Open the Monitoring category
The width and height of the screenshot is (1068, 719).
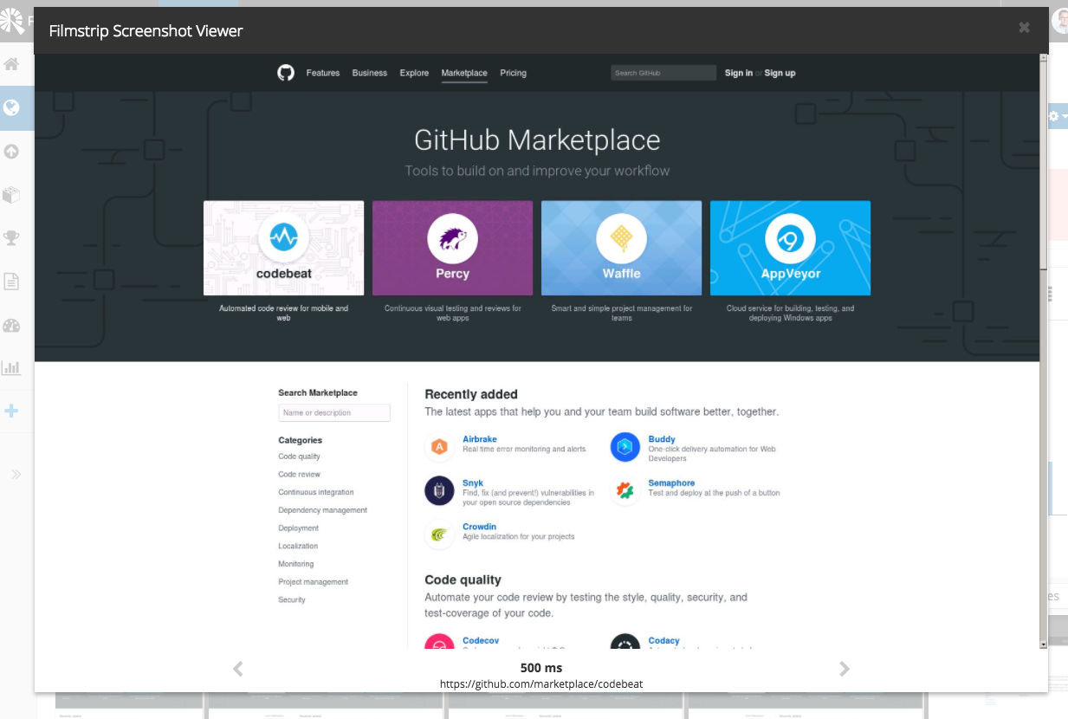pyautogui.click(x=296, y=564)
